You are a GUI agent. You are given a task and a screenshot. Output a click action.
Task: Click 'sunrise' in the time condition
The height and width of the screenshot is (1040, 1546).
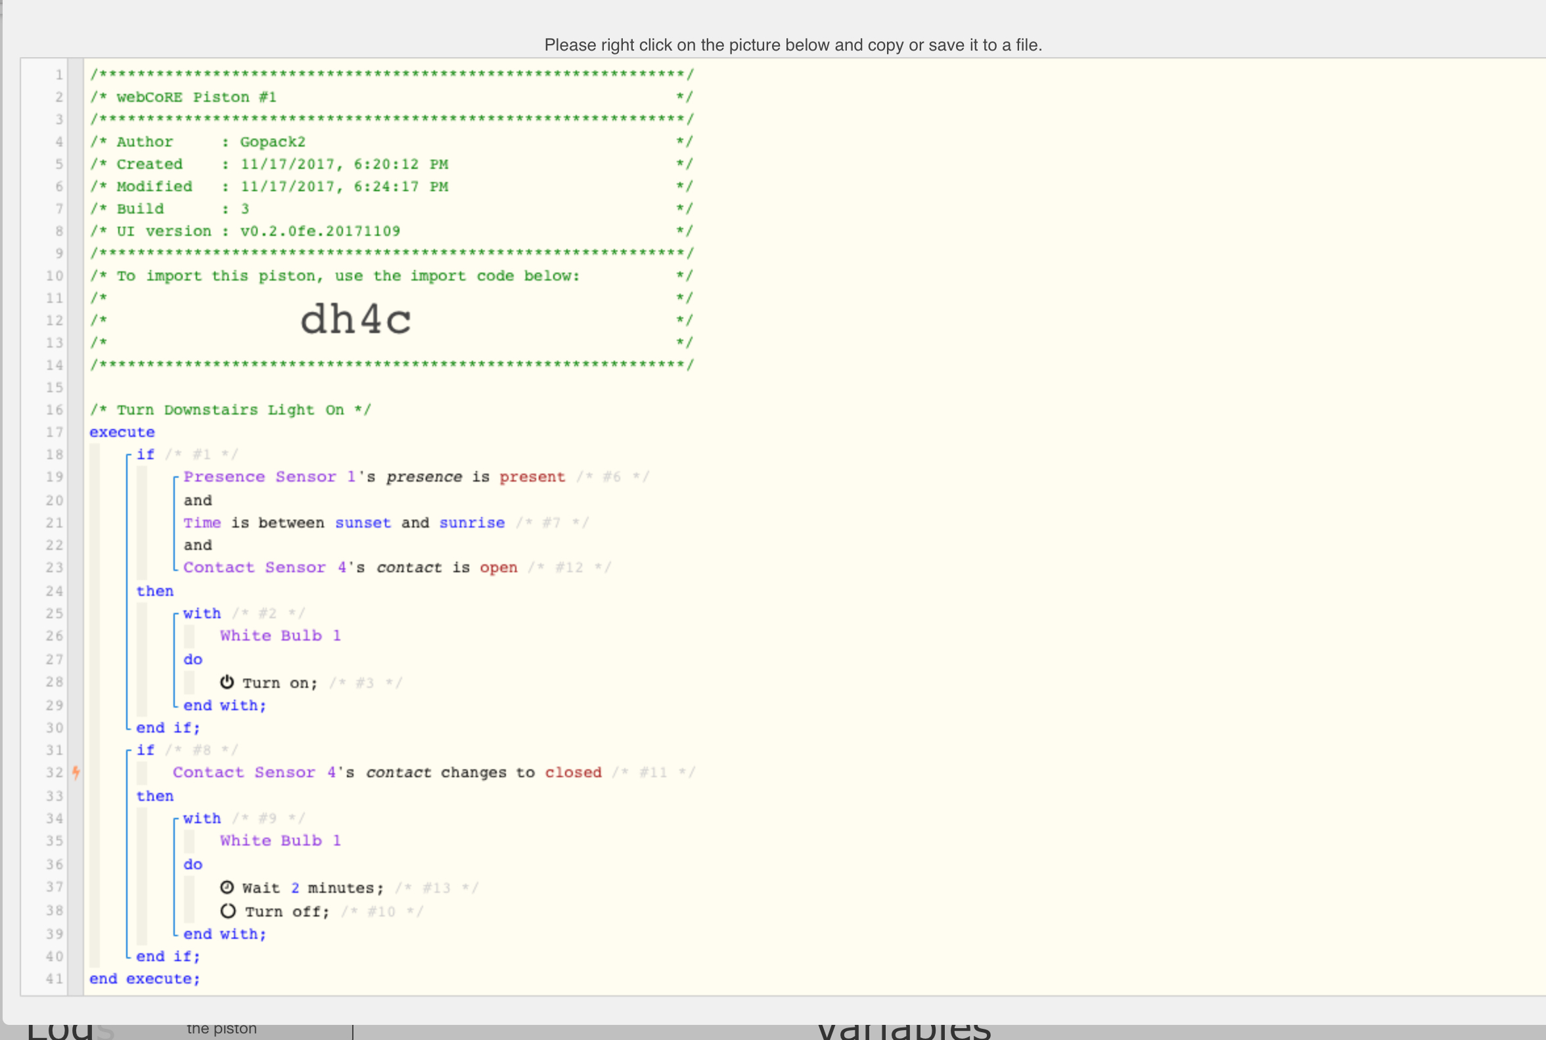(472, 523)
